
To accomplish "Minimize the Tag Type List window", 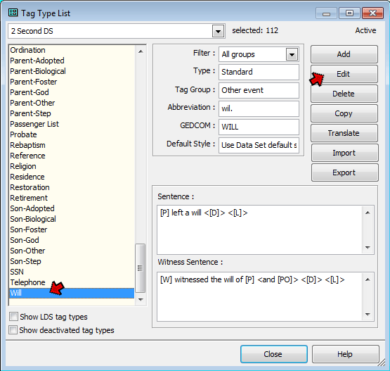I will click(x=326, y=13).
